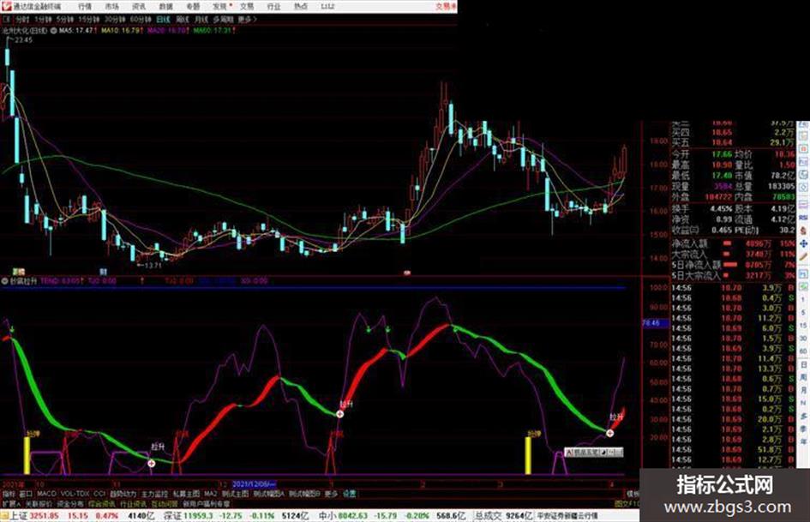This screenshot has width=810, height=522.
Task: Click the blue cross-arrows move icon
Action: point(804,243)
